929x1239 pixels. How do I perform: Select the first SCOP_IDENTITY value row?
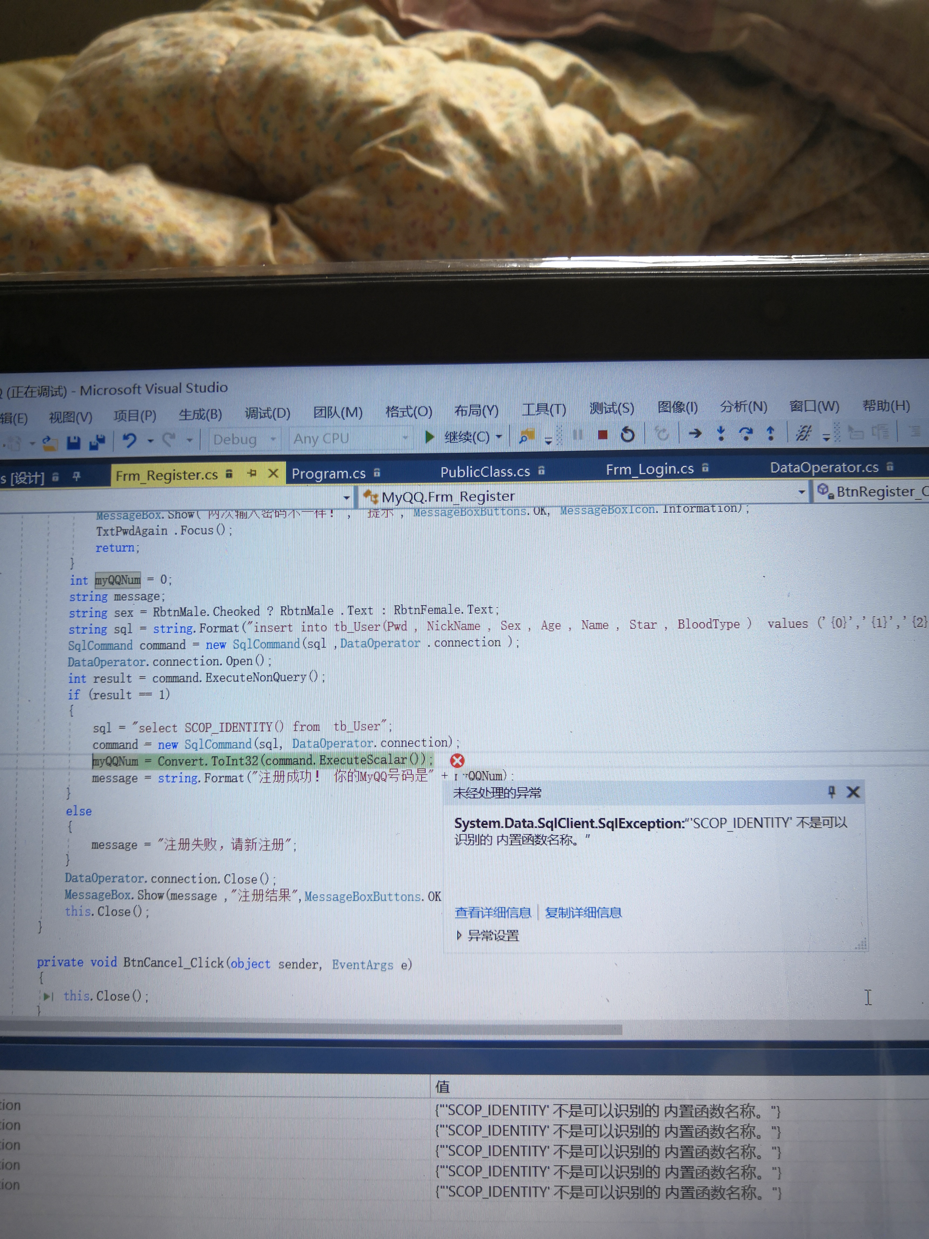(x=608, y=1110)
